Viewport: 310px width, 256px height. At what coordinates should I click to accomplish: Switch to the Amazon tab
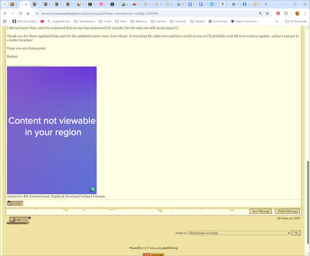coord(223,4)
